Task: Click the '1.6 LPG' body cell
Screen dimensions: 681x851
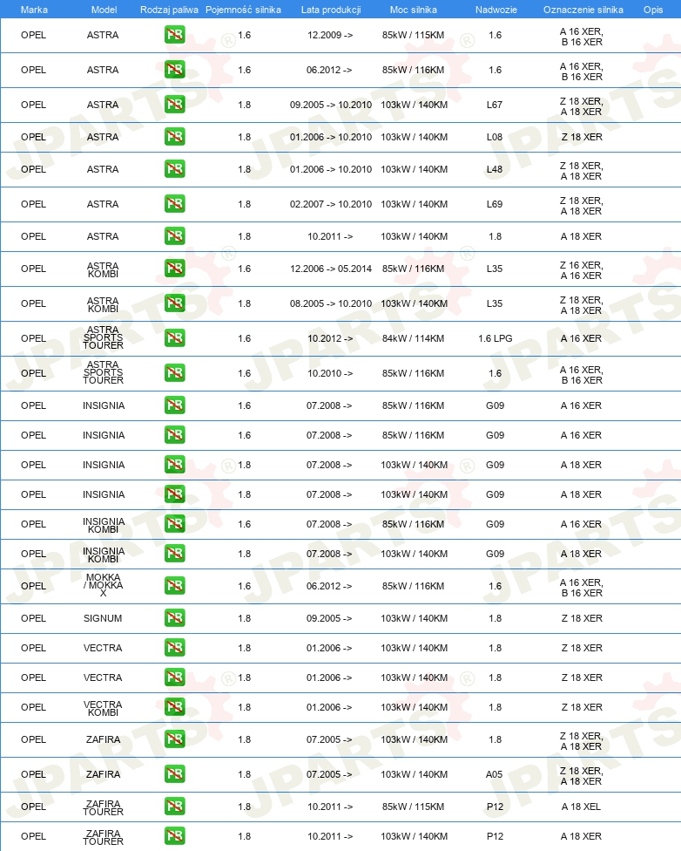Action: [x=495, y=338]
